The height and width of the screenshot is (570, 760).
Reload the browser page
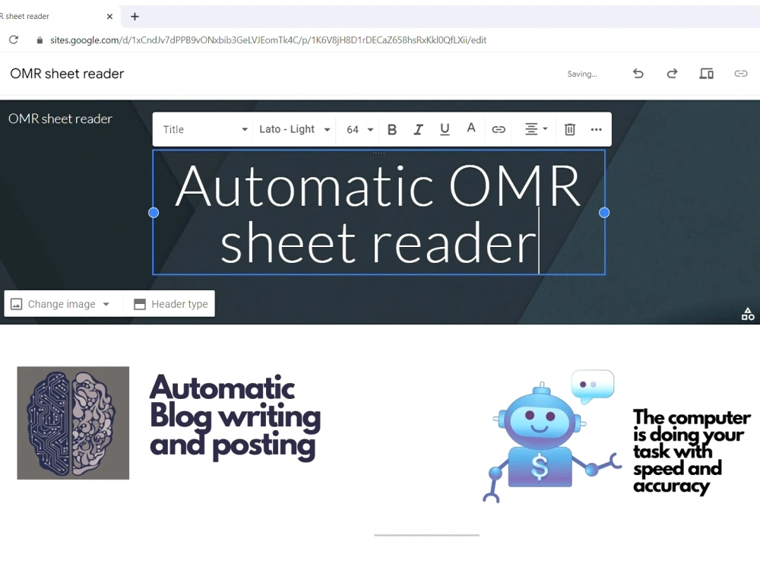[x=14, y=40]
